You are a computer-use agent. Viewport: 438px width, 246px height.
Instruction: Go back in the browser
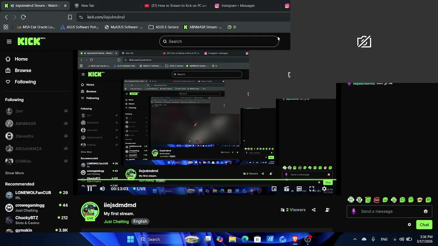point(6,17)
